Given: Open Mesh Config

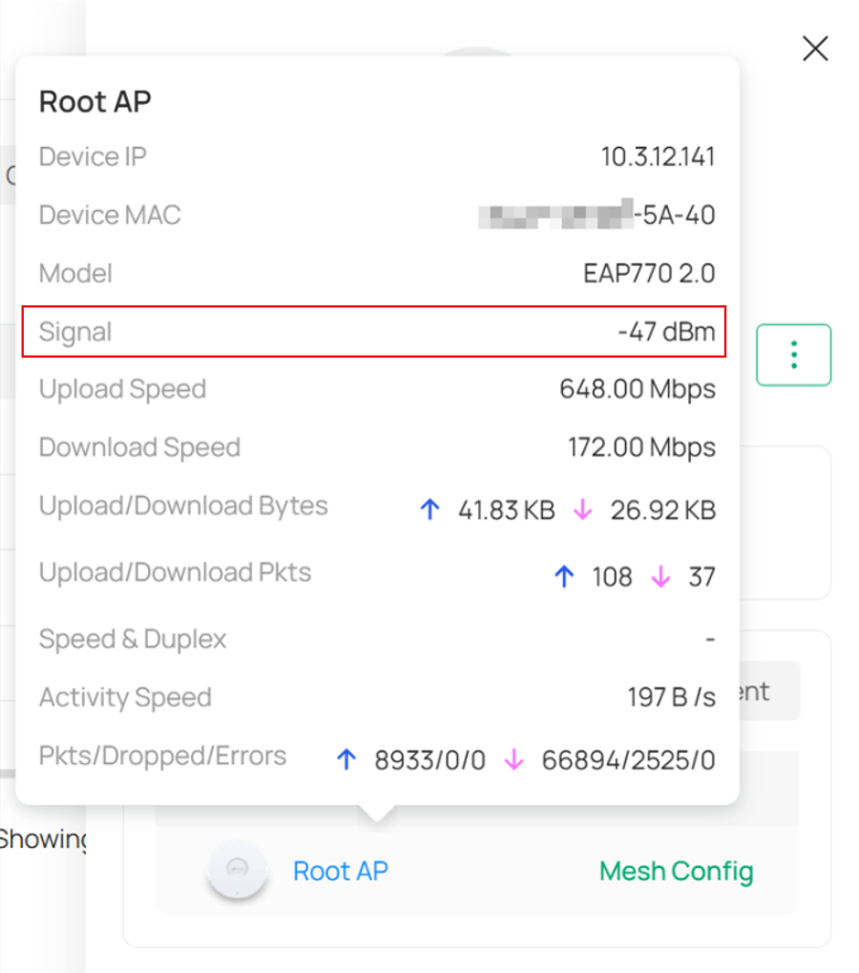Looking at the screenshot, I should (x=676, y=871).
